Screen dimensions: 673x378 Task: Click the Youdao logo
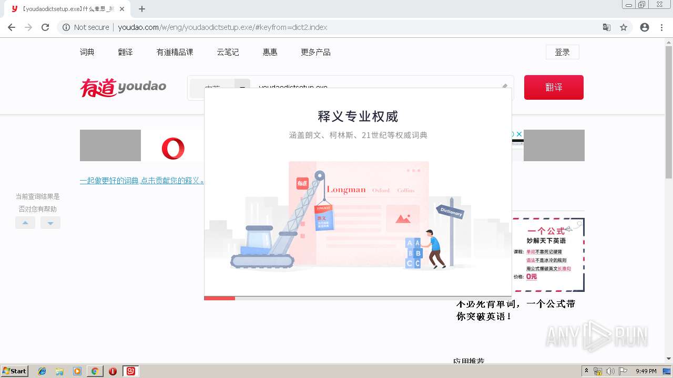123,87
